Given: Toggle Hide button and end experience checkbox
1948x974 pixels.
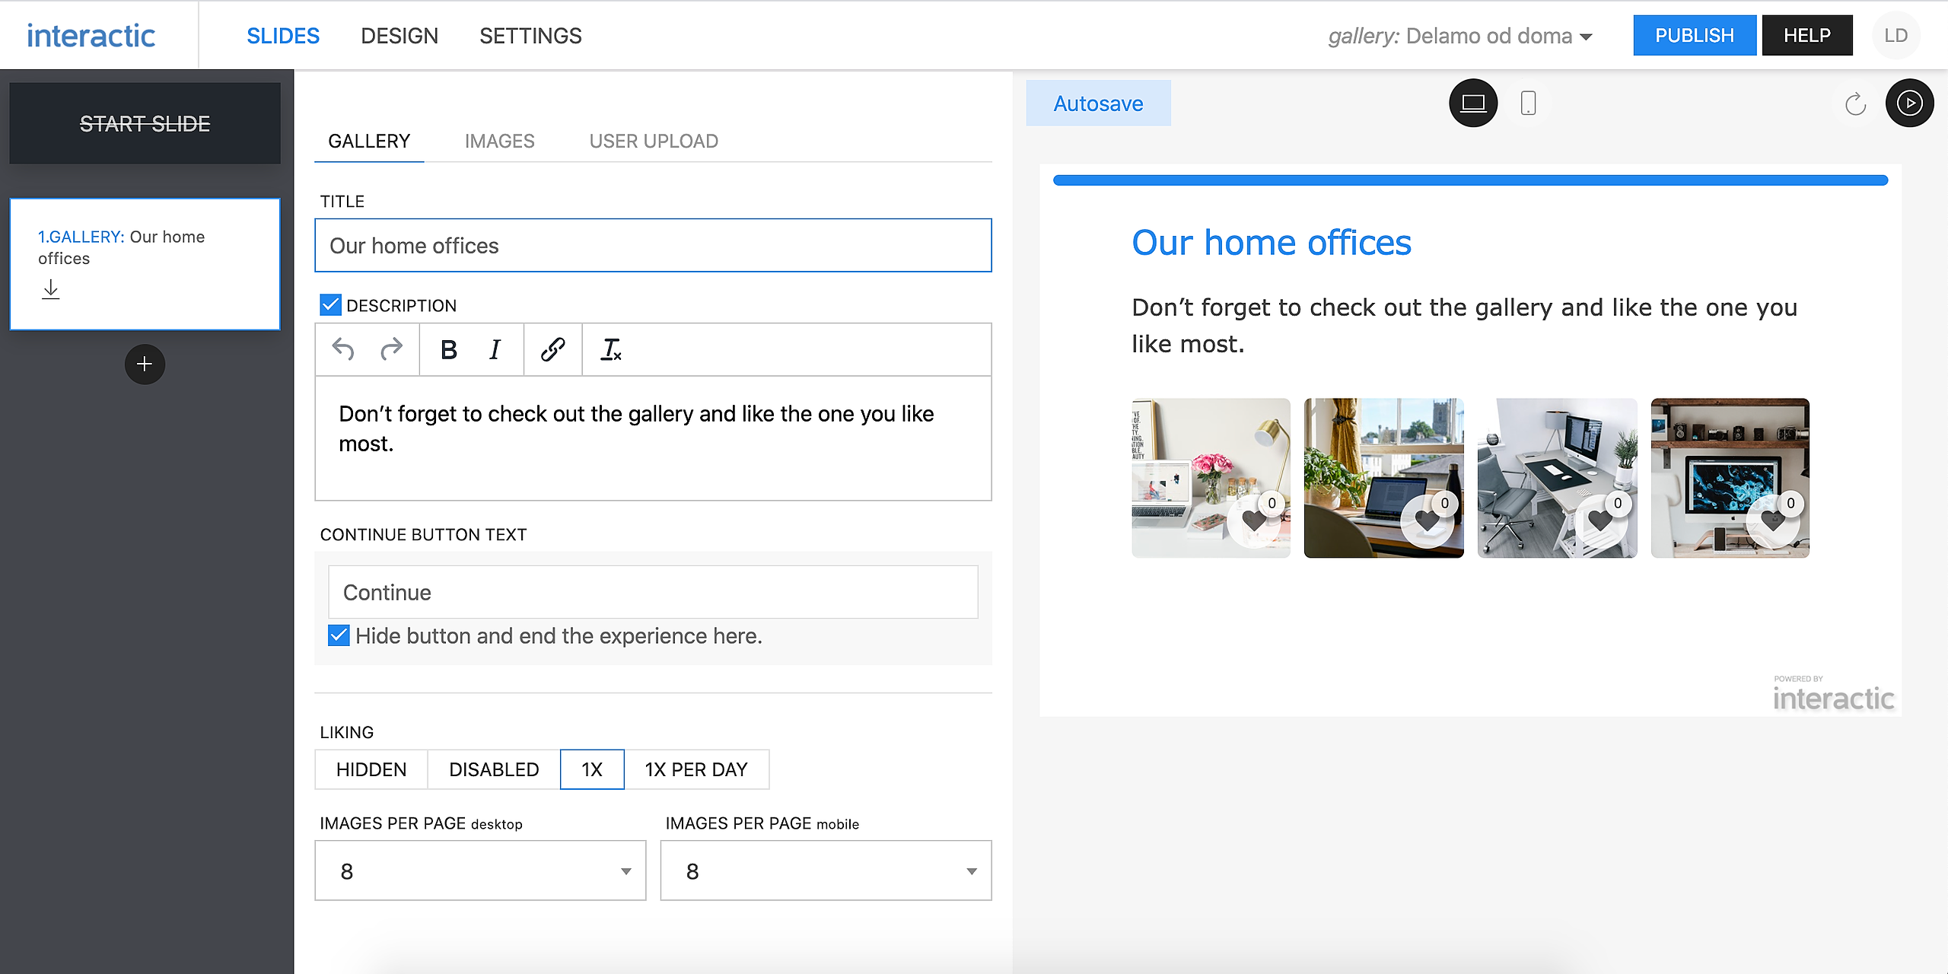Looking at the screenshot, I should coord(339,635).
